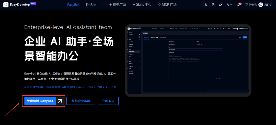Viewport: 276px width, 125px height.
Task: Click the 私有化独立部署 blue text
Action: point(34,87)
